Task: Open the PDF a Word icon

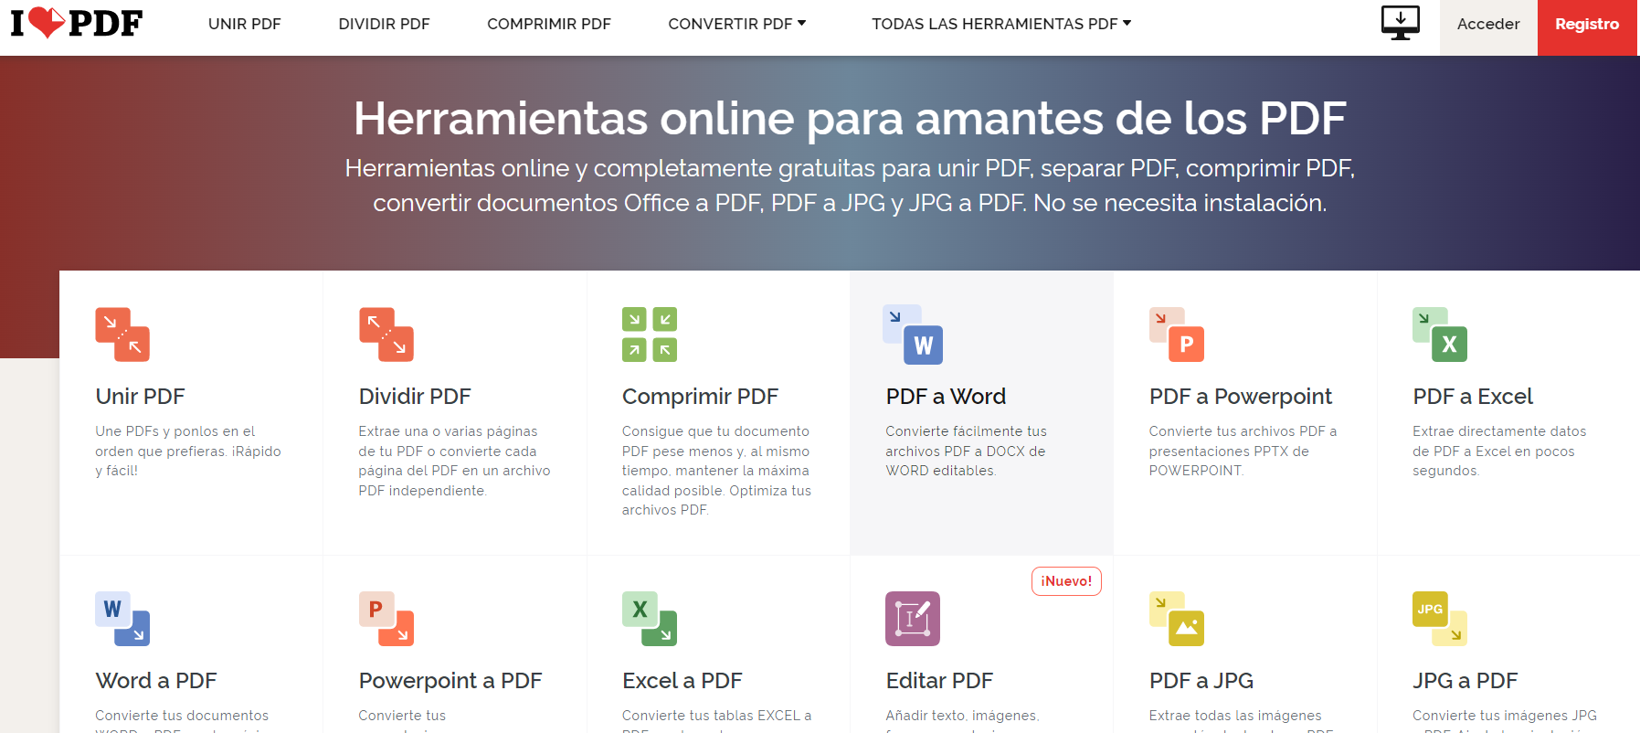Action: (x=913, y=335)
